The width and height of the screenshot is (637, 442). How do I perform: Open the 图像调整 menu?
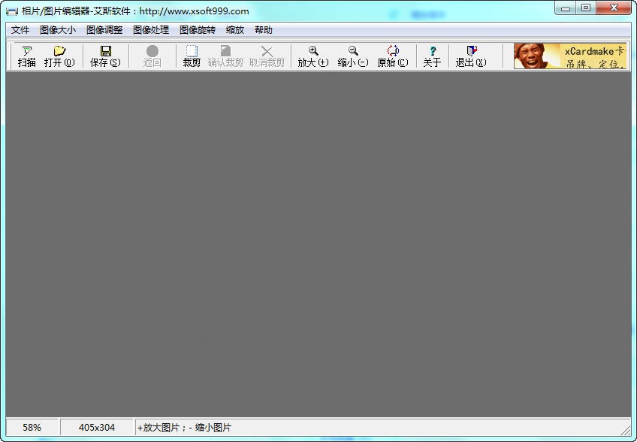[x=104, y=30]
